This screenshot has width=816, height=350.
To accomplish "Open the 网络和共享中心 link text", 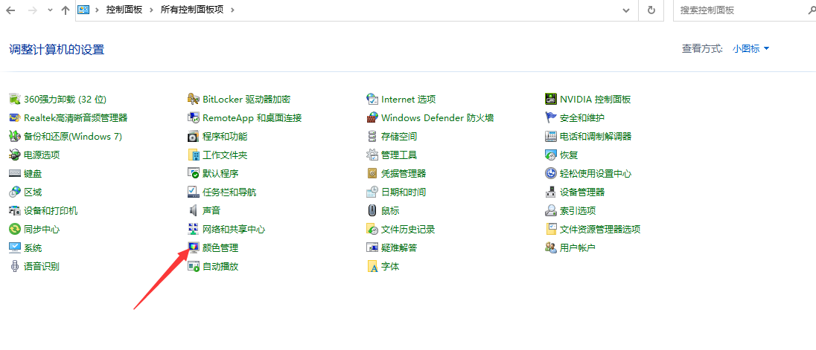I will 234,229.
